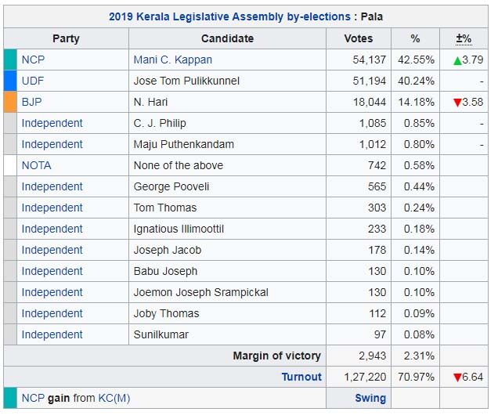The image size is (498, 419).
Task: Click the teal NCP party color swatch
Action: (10, 60)
